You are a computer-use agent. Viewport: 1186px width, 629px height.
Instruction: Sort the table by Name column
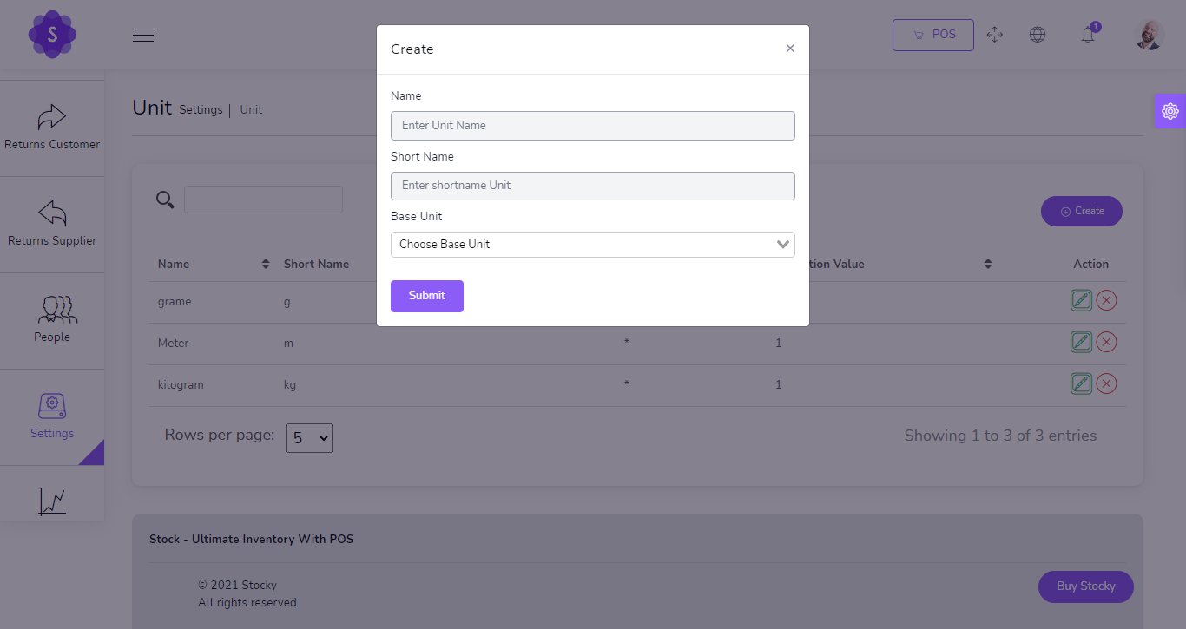(265, 264)
